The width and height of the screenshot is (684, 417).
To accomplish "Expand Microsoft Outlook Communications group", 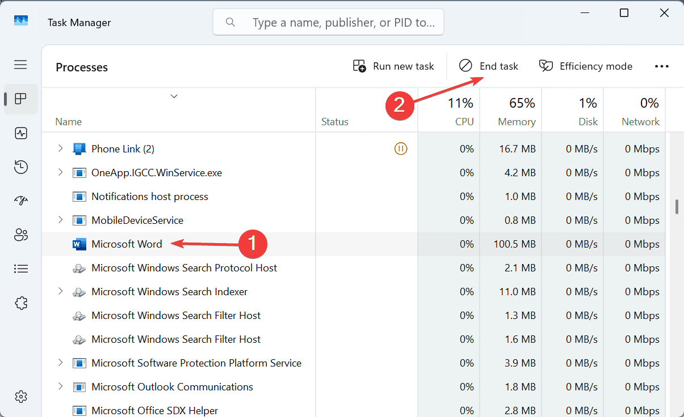I will click(x=60, y=386).
